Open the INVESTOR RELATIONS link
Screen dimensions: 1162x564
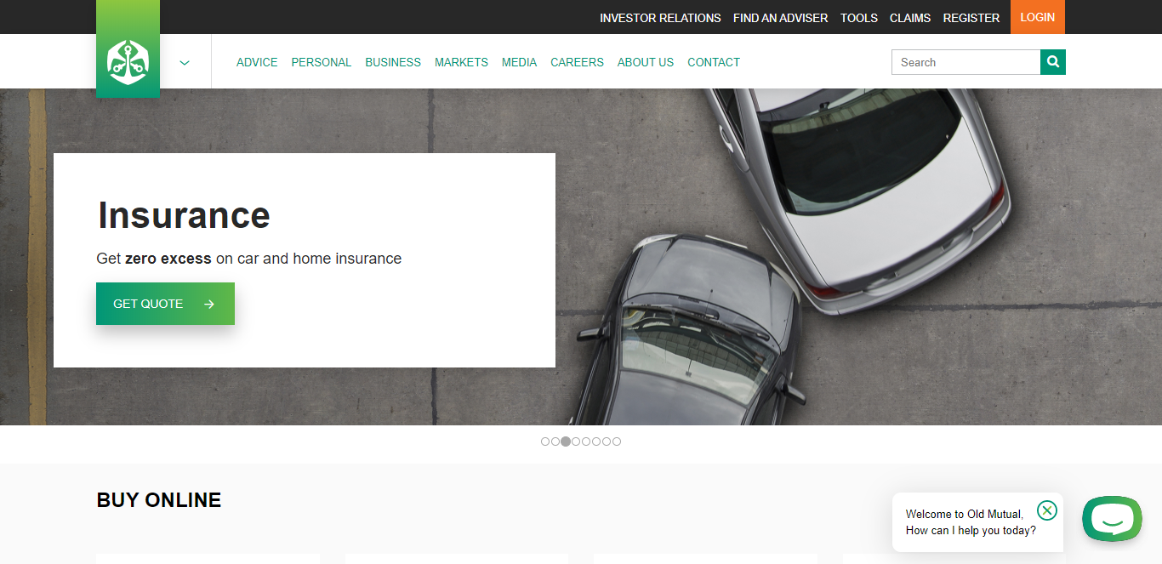[660, 18]
